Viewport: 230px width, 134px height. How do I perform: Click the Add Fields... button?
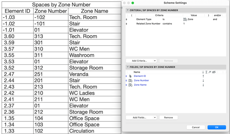click(x=139, y=117)
